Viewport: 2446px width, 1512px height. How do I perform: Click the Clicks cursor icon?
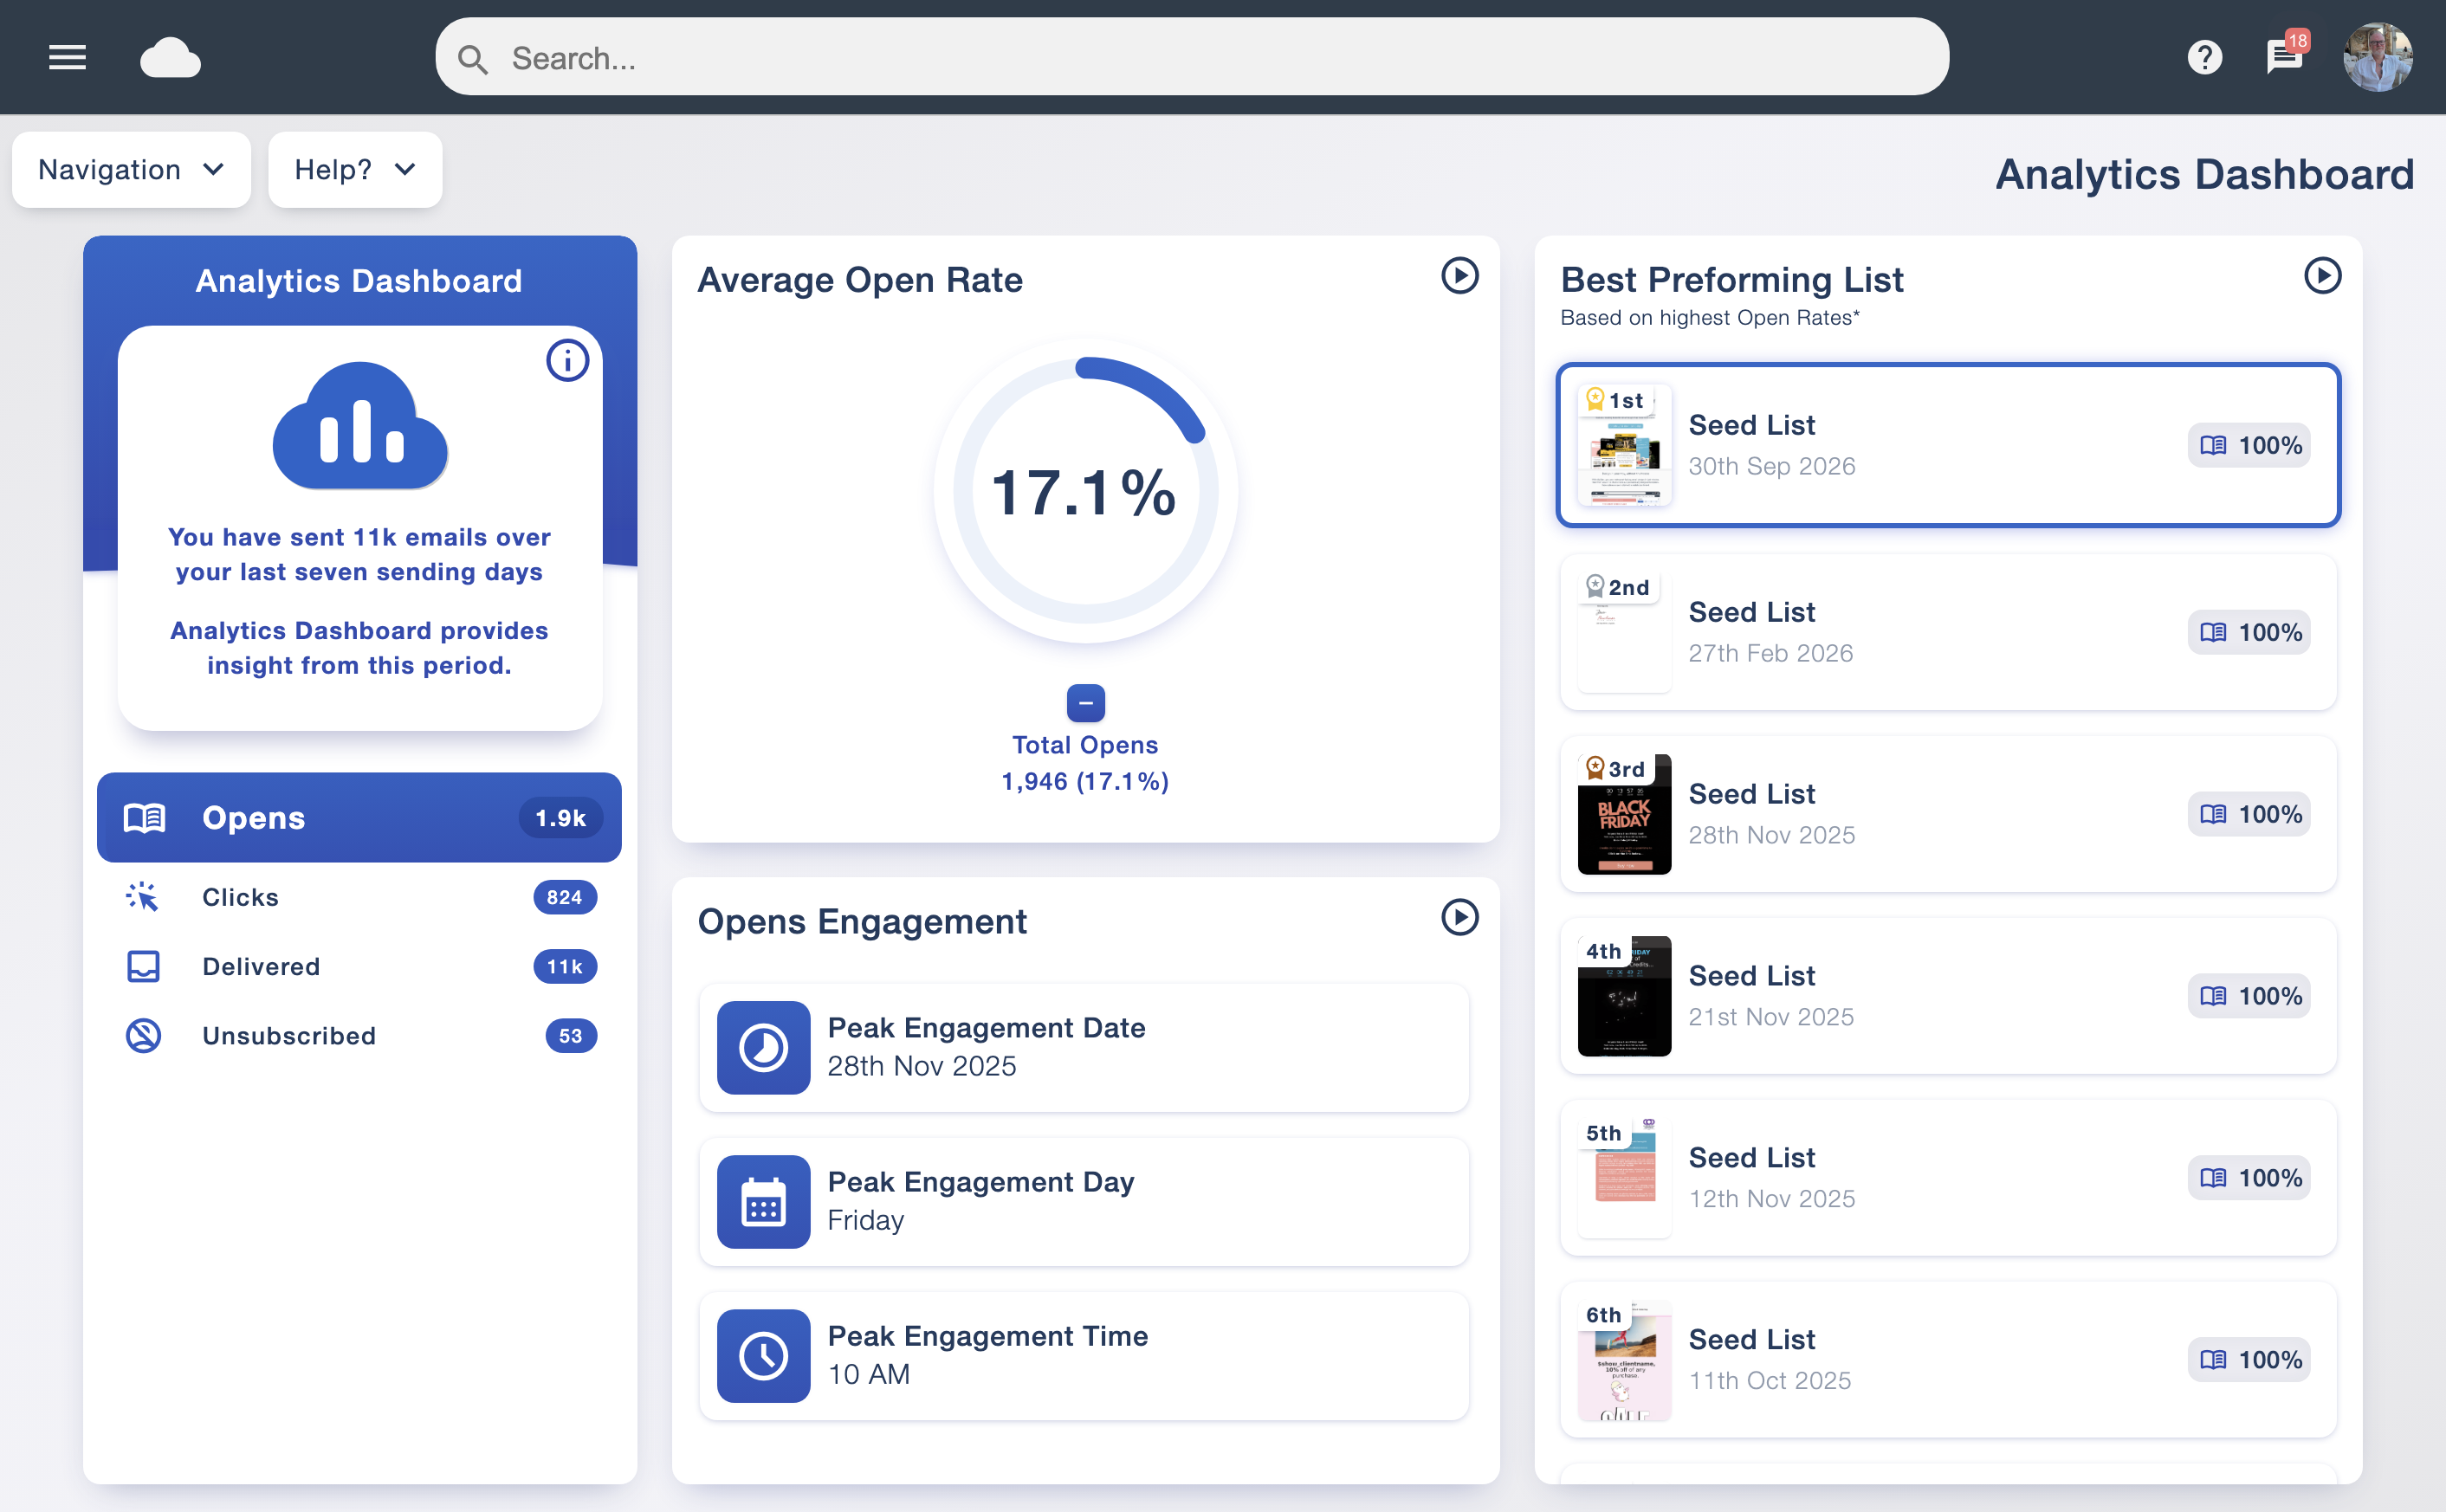[x=142, y=897]
